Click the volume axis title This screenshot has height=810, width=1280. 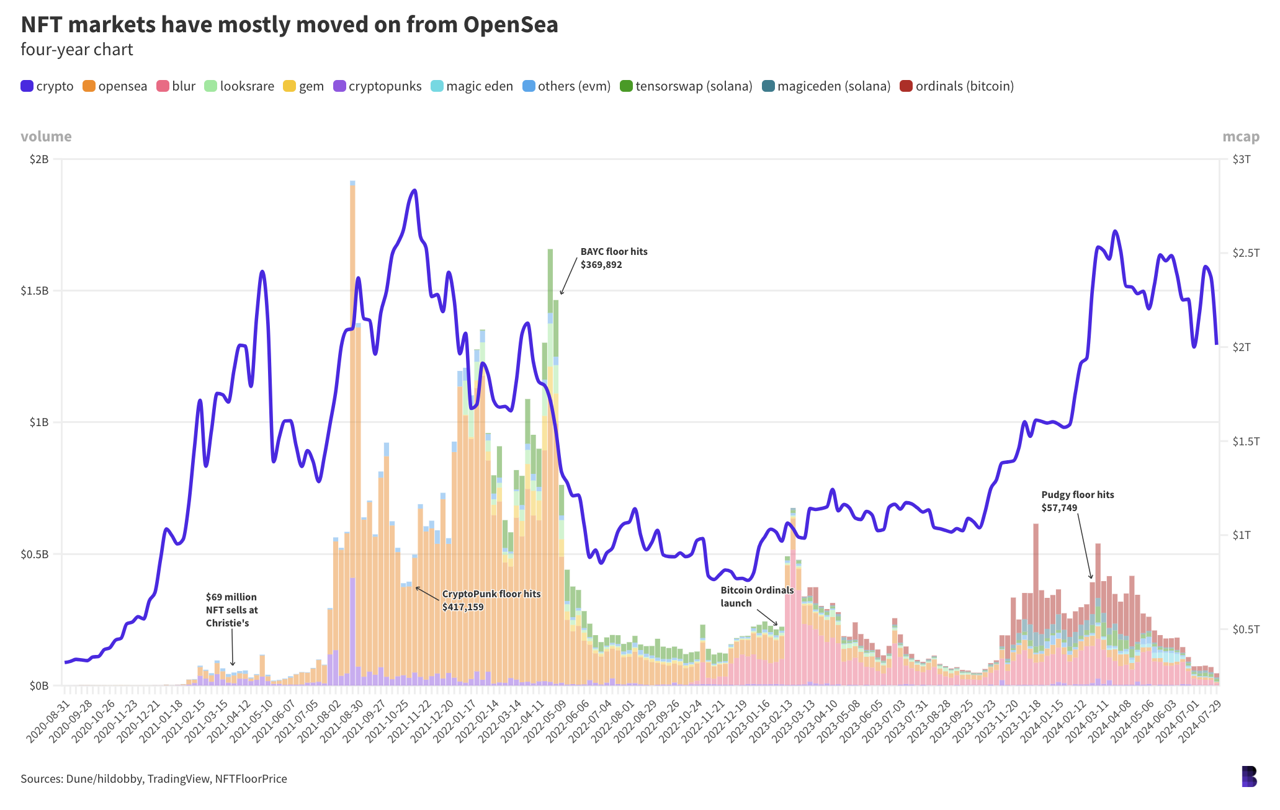tap(46, 136)
